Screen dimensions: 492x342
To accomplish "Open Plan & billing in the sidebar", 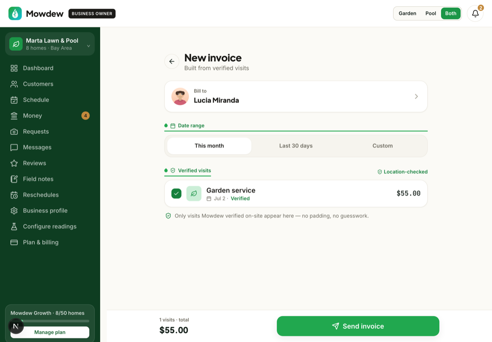I will [x=50, y=243].
